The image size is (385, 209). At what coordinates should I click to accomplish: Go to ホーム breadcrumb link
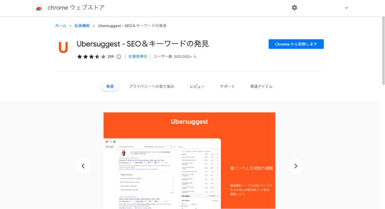[61, 26]
